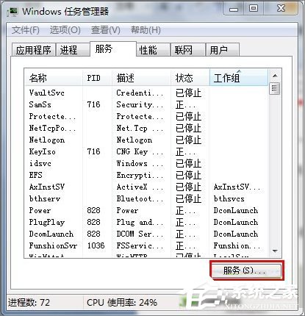Select the 服务 tab
This screenshot has height=316, width=305.
pos(113,49)
